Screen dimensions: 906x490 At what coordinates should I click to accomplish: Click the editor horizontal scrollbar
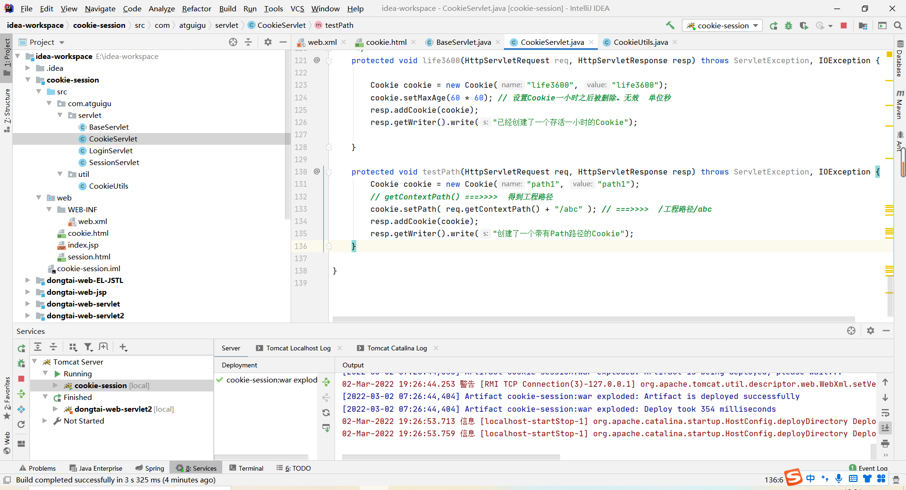point(594,319)
